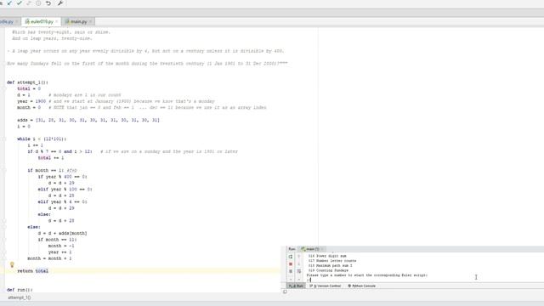Collapse the 'if month == 1' fold marker
544x306 pixels.
click(x=4, y=170)
